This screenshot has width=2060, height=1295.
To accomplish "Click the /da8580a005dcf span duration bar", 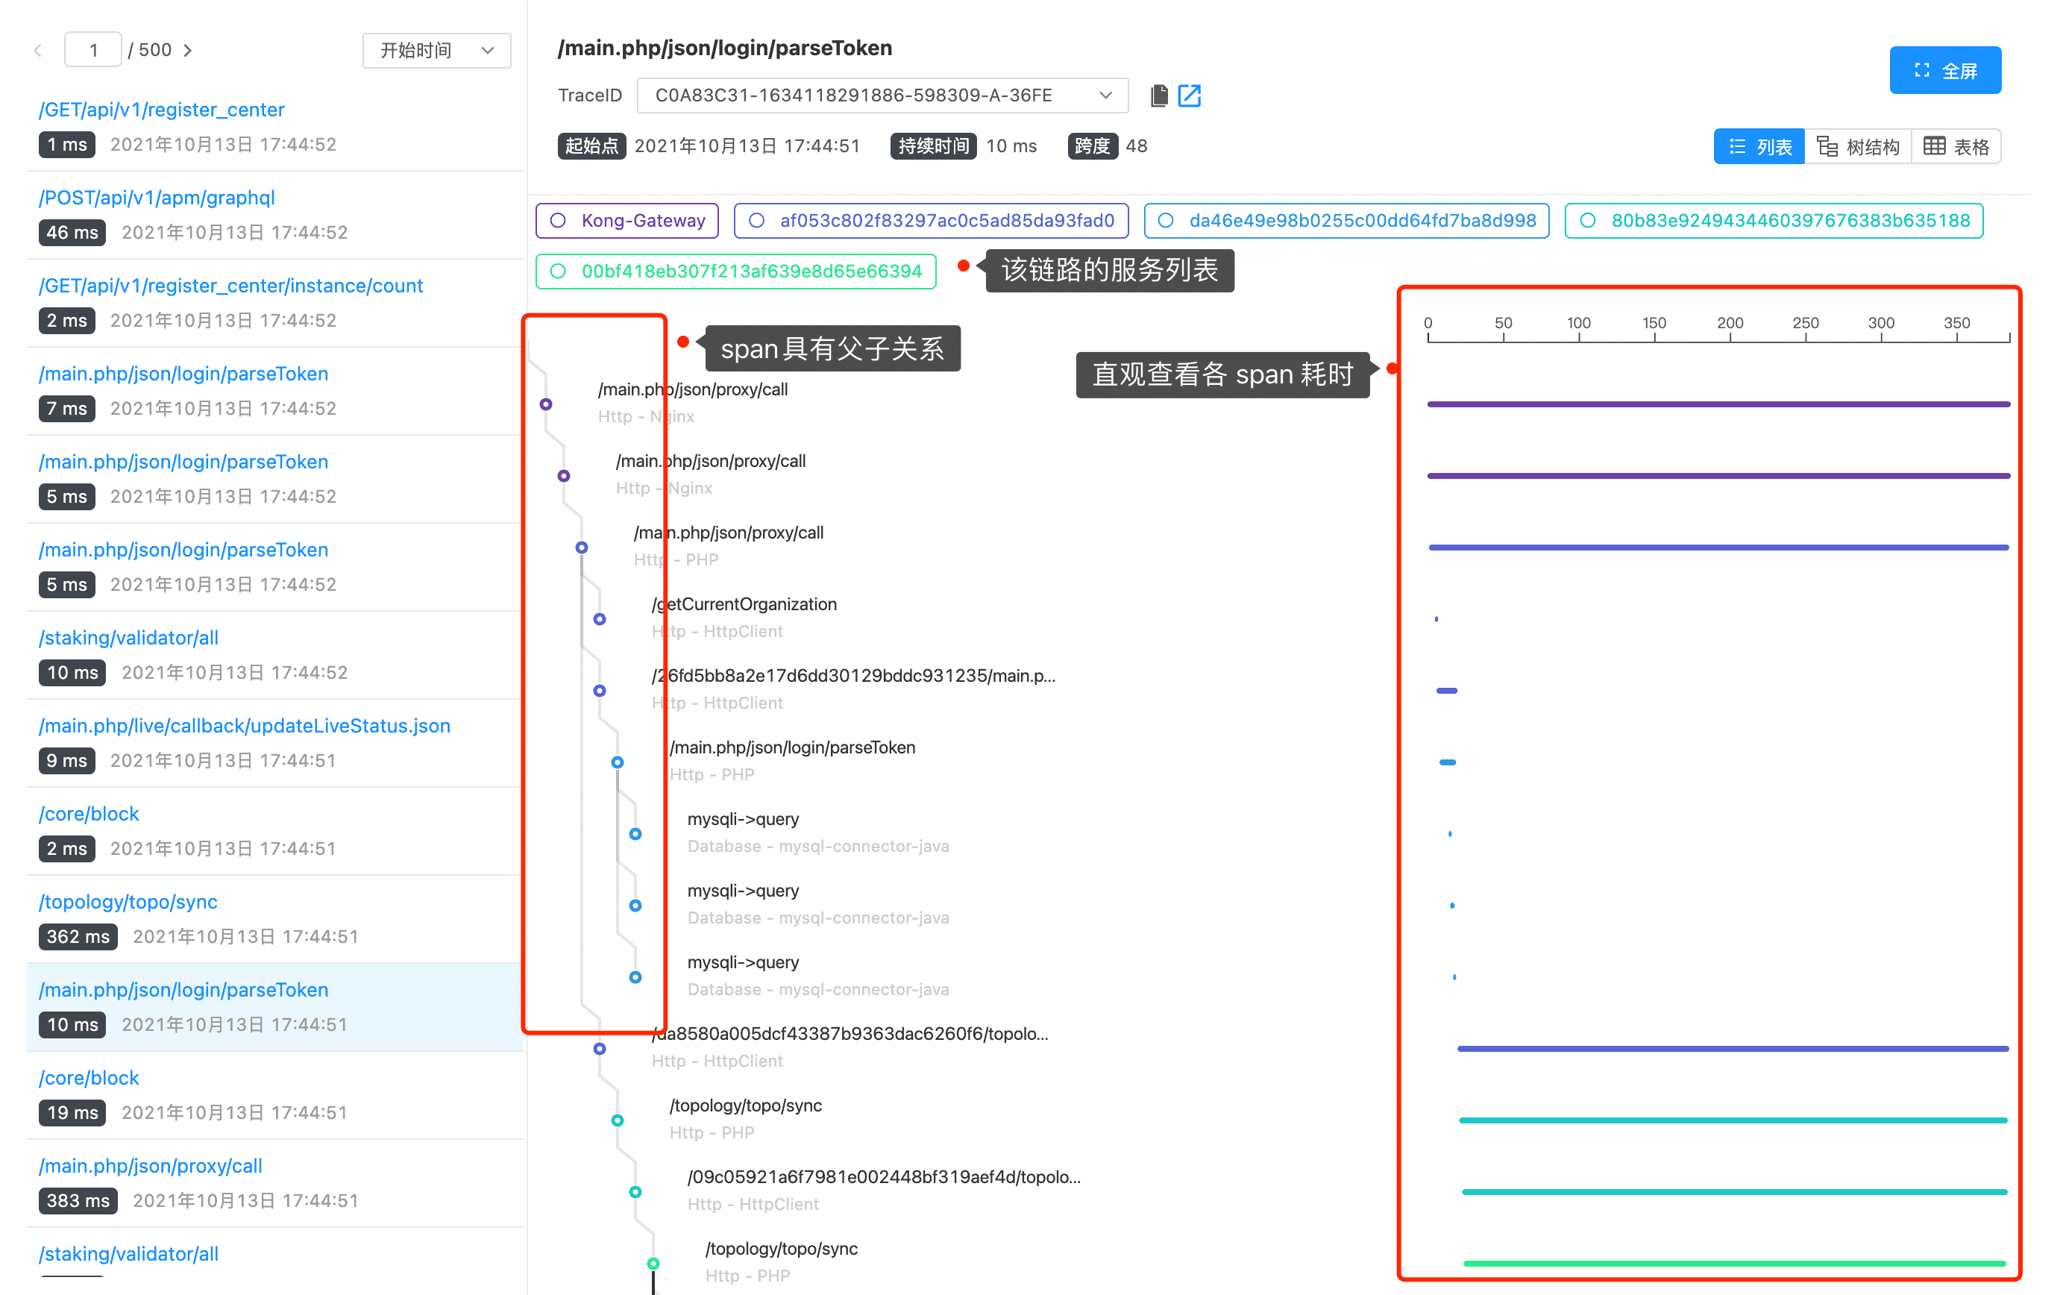I will [1733, 1049].
